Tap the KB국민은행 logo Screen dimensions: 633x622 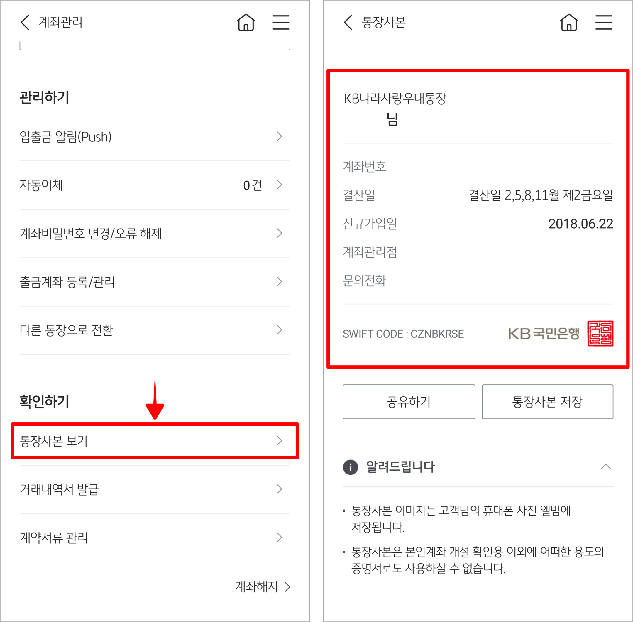(544, 334)
